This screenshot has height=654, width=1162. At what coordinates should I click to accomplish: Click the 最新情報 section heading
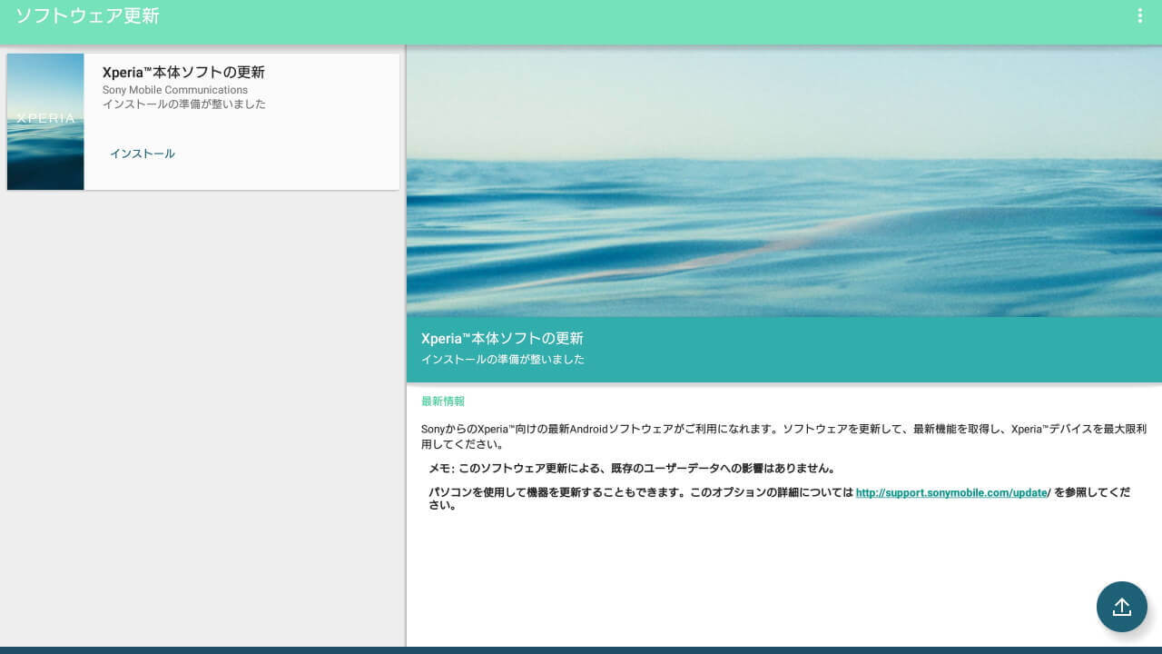click(443, 401)
